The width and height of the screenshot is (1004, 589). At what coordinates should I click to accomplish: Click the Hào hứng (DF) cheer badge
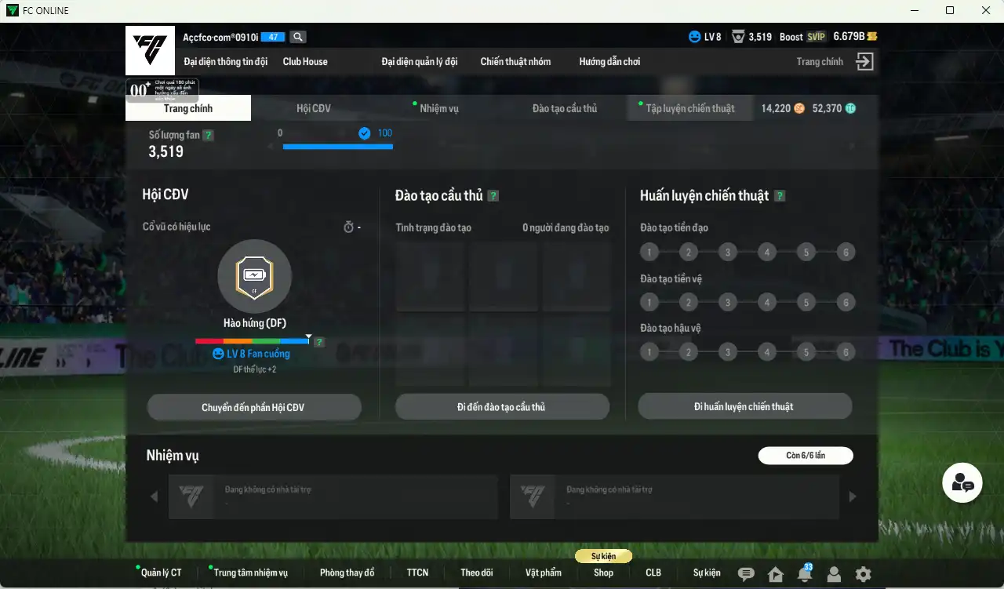point(255,276)
